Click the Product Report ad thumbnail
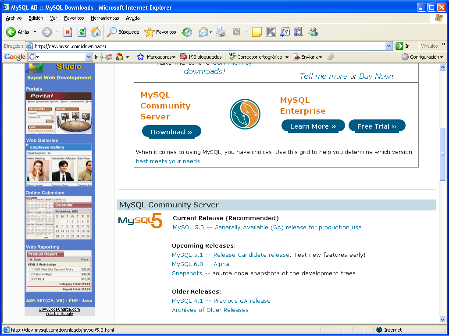 pos(59,271)
